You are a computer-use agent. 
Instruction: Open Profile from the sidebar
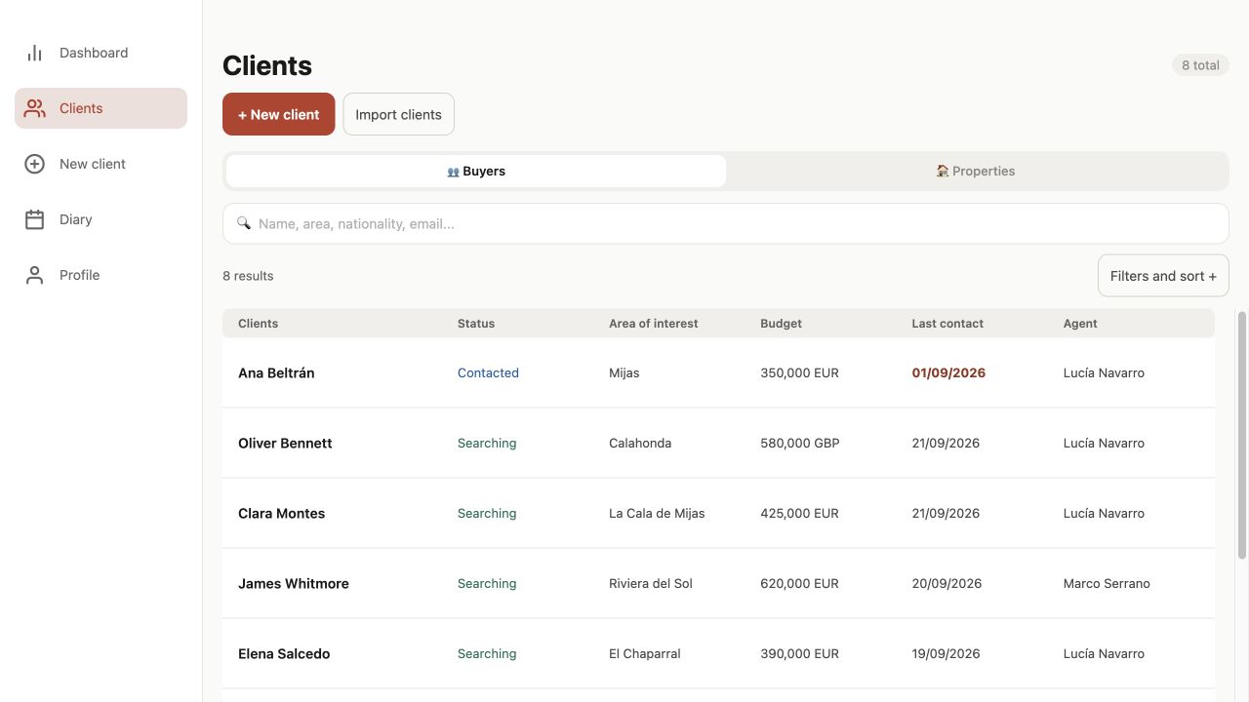point(101,275)
